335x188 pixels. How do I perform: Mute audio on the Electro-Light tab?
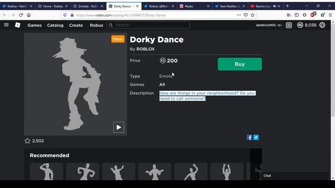(x=274, y=6)
